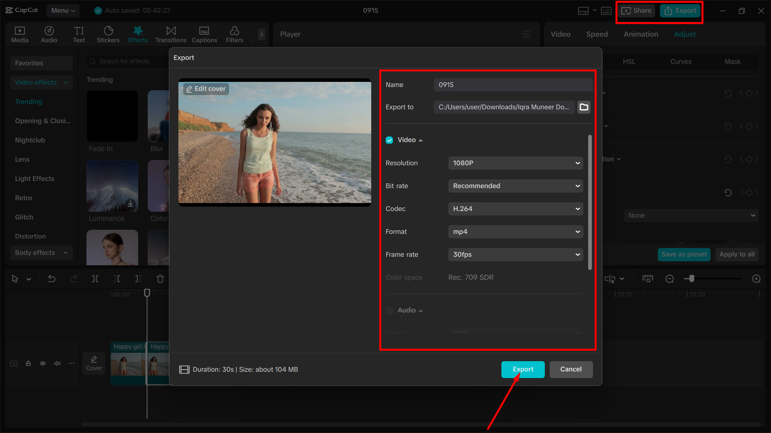Open the Media panel
771x433 pixels.
pos(20,34)
